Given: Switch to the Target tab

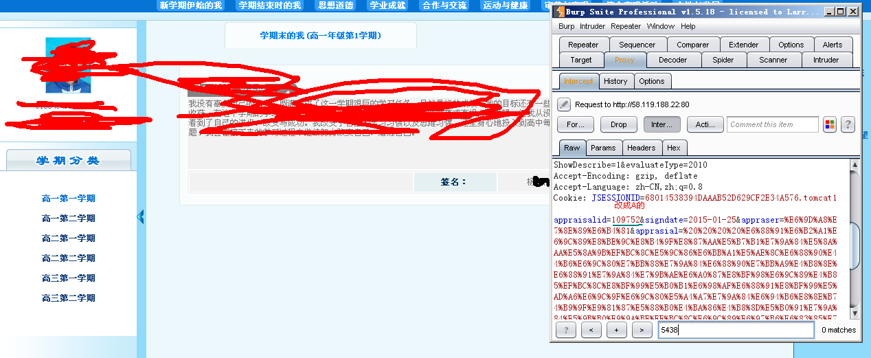Looking at the screenshot, I should [x=581, y=60].
